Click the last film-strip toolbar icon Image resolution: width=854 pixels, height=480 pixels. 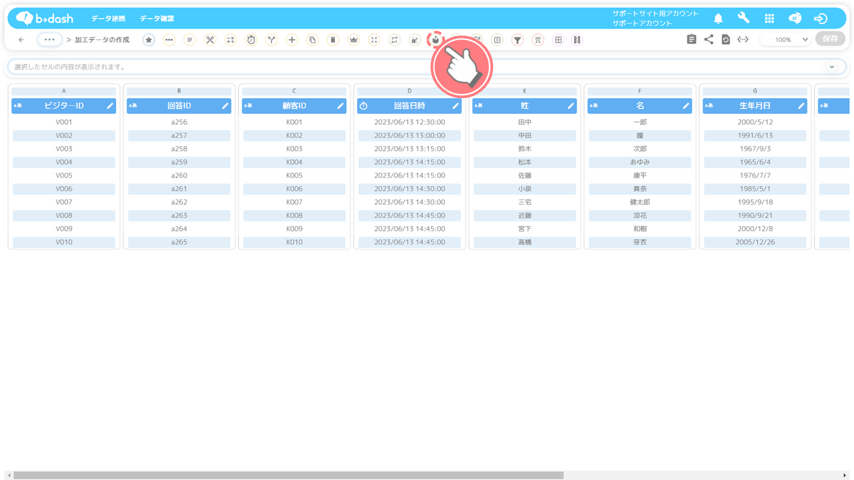click(577, 40)
